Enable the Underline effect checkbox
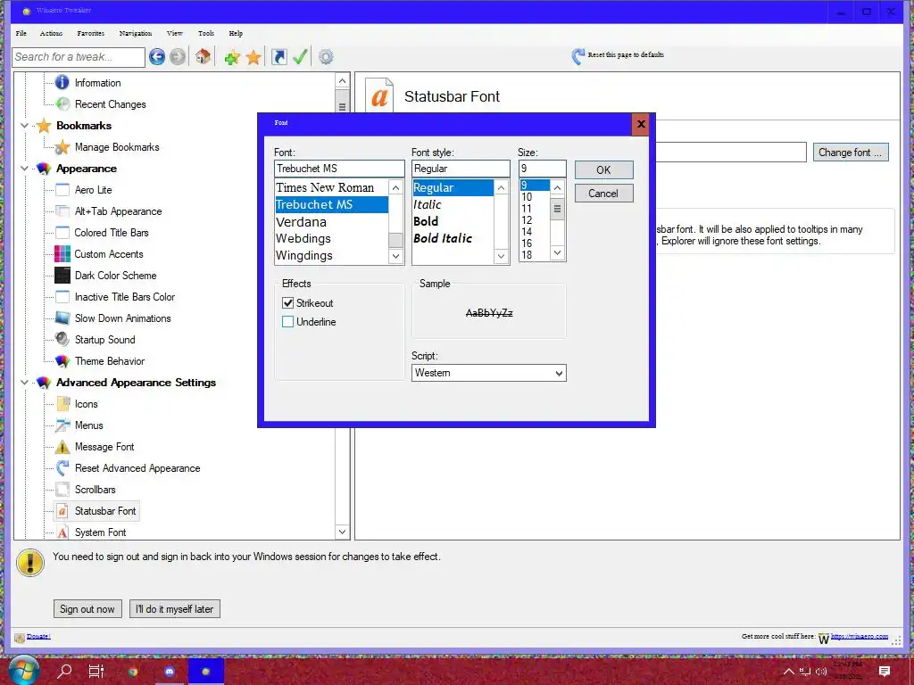The image size is (914, 685). (288, 321)
